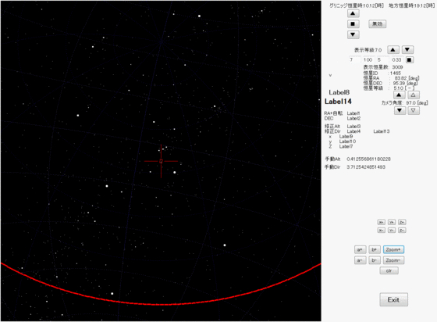Click the 表示等級 7.0 label
Image resolution: width=437 pixels, height=322 pixels.
(368, 50)
